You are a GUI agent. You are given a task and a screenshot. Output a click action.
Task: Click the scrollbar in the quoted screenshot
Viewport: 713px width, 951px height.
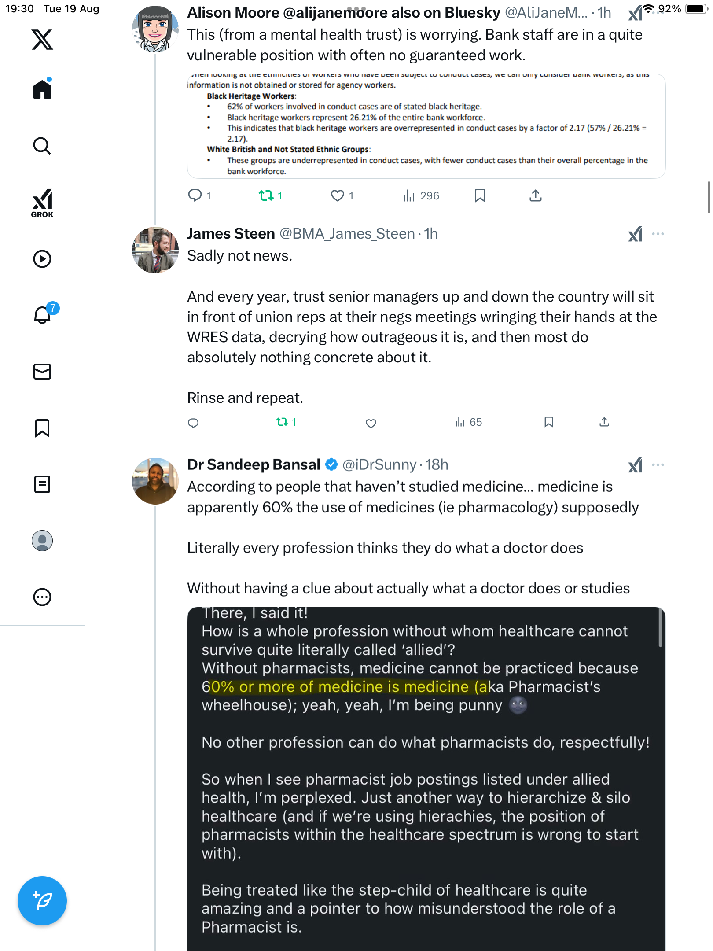660,627
